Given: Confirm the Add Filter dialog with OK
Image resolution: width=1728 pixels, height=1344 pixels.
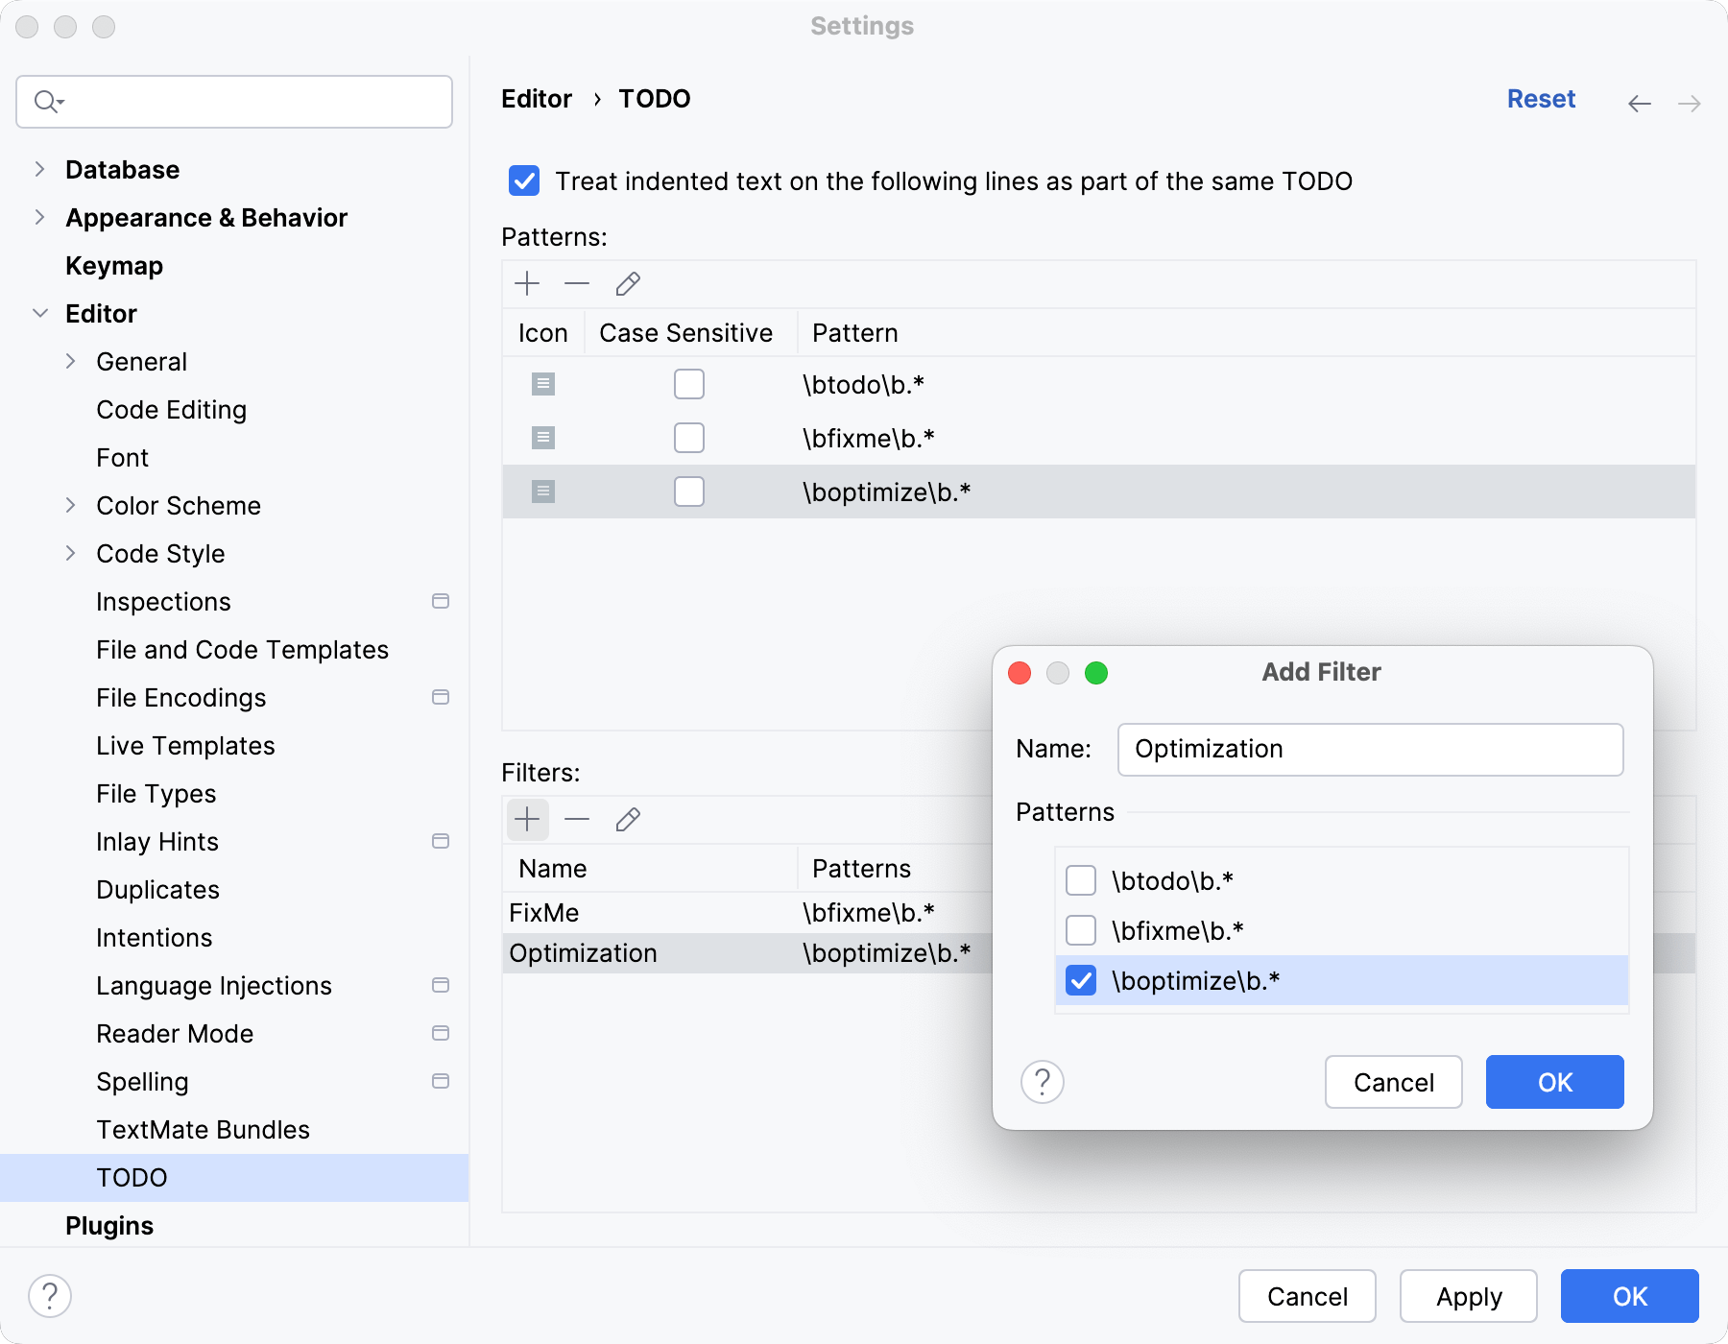Looking at the screenshot, I should click(1553, 1081).
